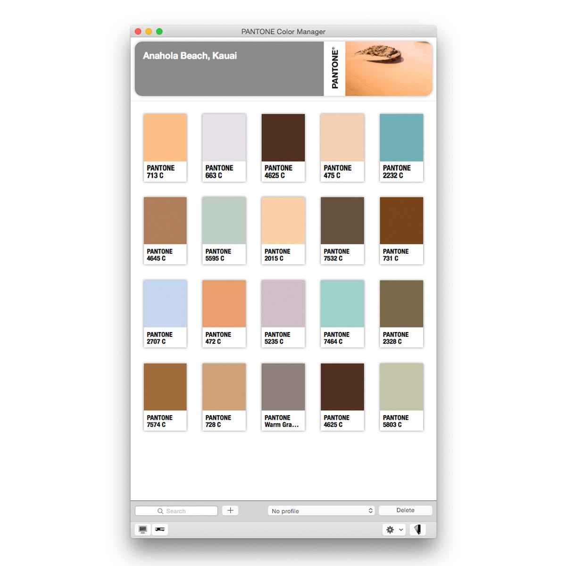Viewport: 566px width, 566px height.
Task: Select the PANTONE 7532 C swatch
Action: [x=342, y=231]
